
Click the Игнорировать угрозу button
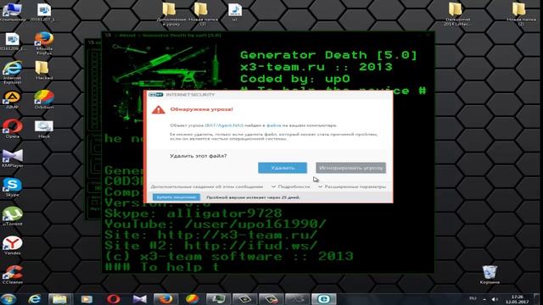(350, 168)
